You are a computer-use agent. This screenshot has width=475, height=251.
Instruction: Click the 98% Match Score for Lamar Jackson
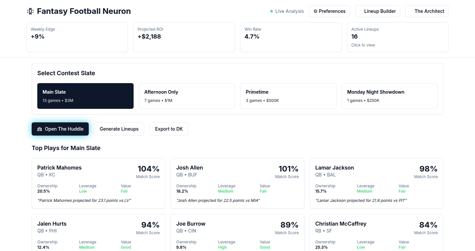click(x=428, y=169)
